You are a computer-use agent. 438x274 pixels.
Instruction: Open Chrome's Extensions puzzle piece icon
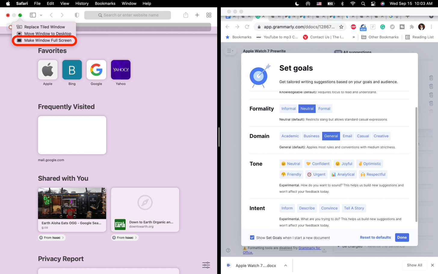412,27
